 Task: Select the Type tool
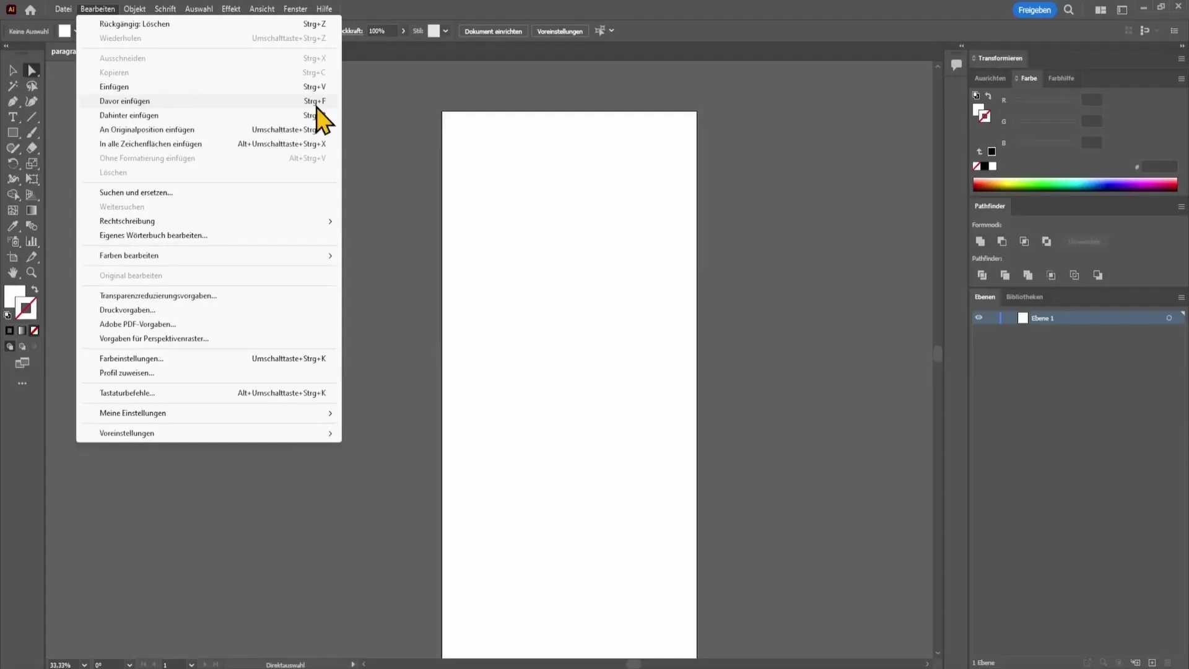coord(12,117)
